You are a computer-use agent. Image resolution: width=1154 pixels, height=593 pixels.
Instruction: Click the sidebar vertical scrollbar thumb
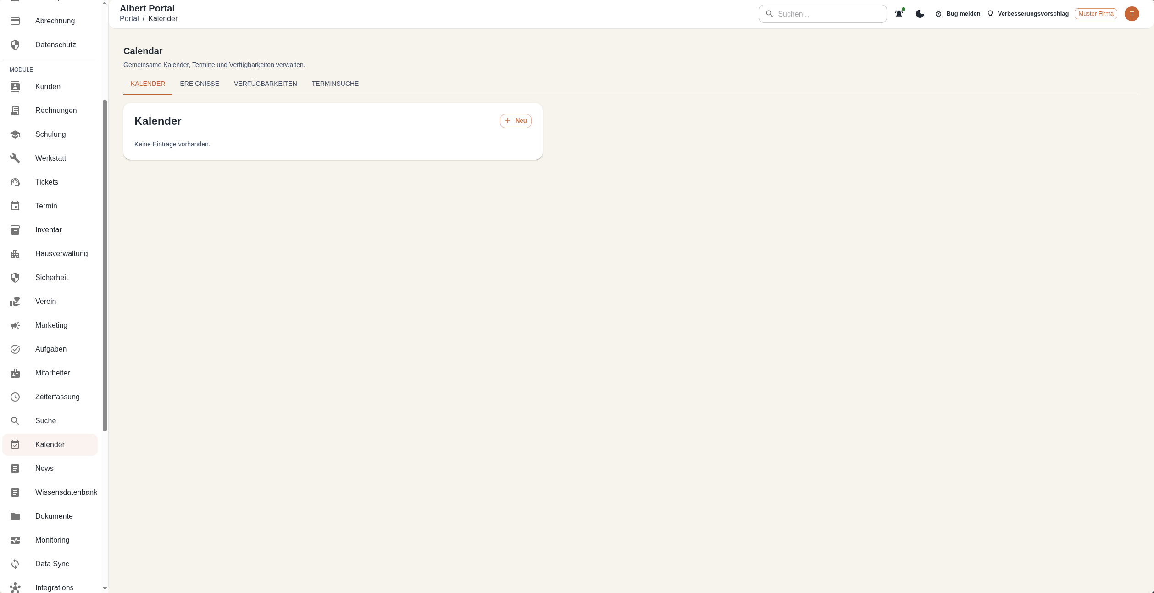coord(105,265)
